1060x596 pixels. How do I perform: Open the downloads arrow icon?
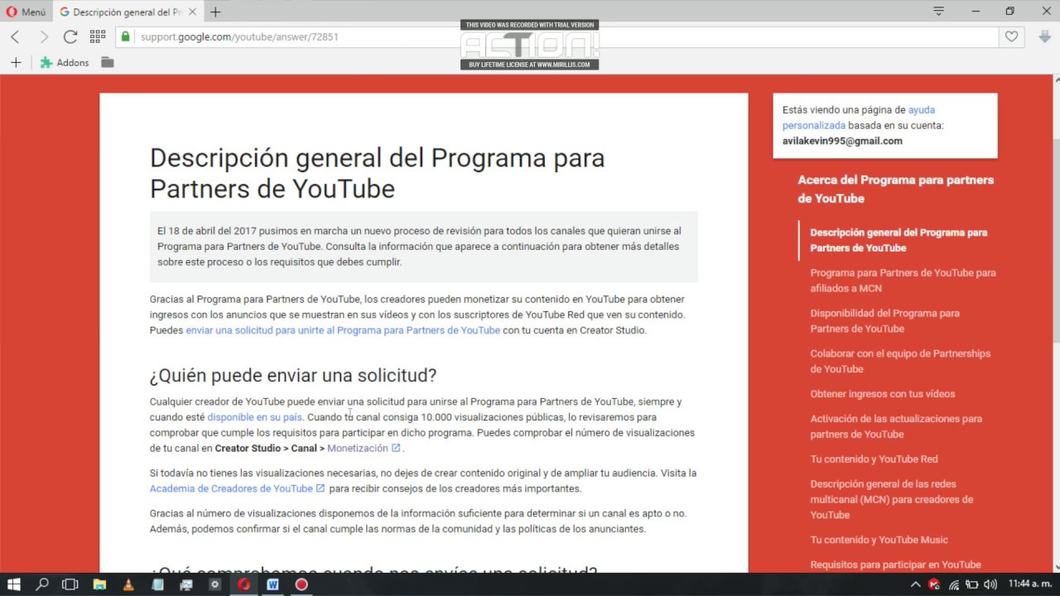pos(1044,36)
